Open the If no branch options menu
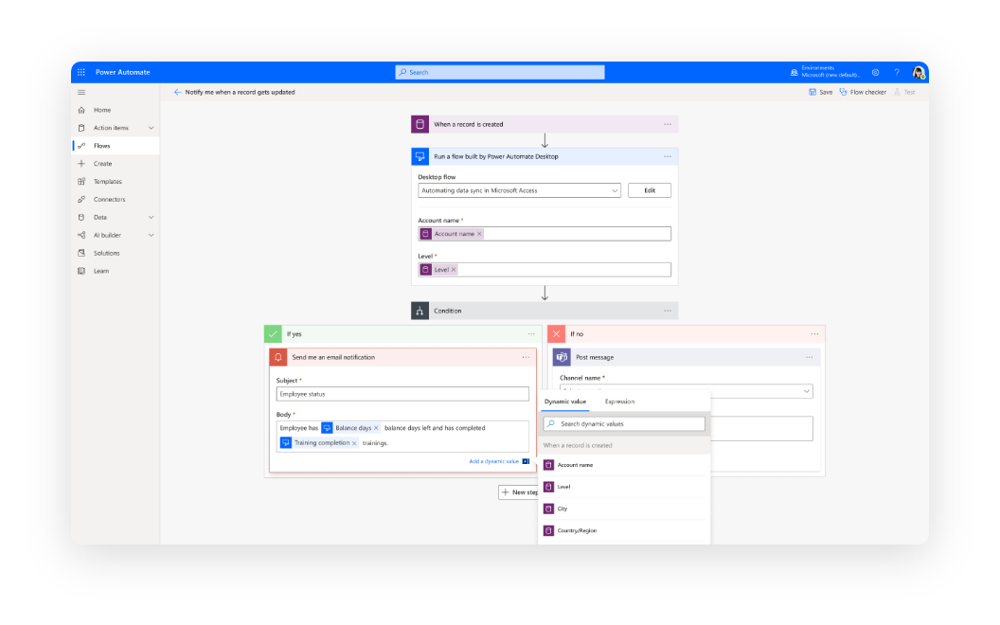1000x625 pixels. click(814, 333)
